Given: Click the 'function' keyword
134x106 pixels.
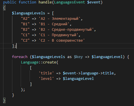Looking at the screenshot, I should (x=27, y=2).
